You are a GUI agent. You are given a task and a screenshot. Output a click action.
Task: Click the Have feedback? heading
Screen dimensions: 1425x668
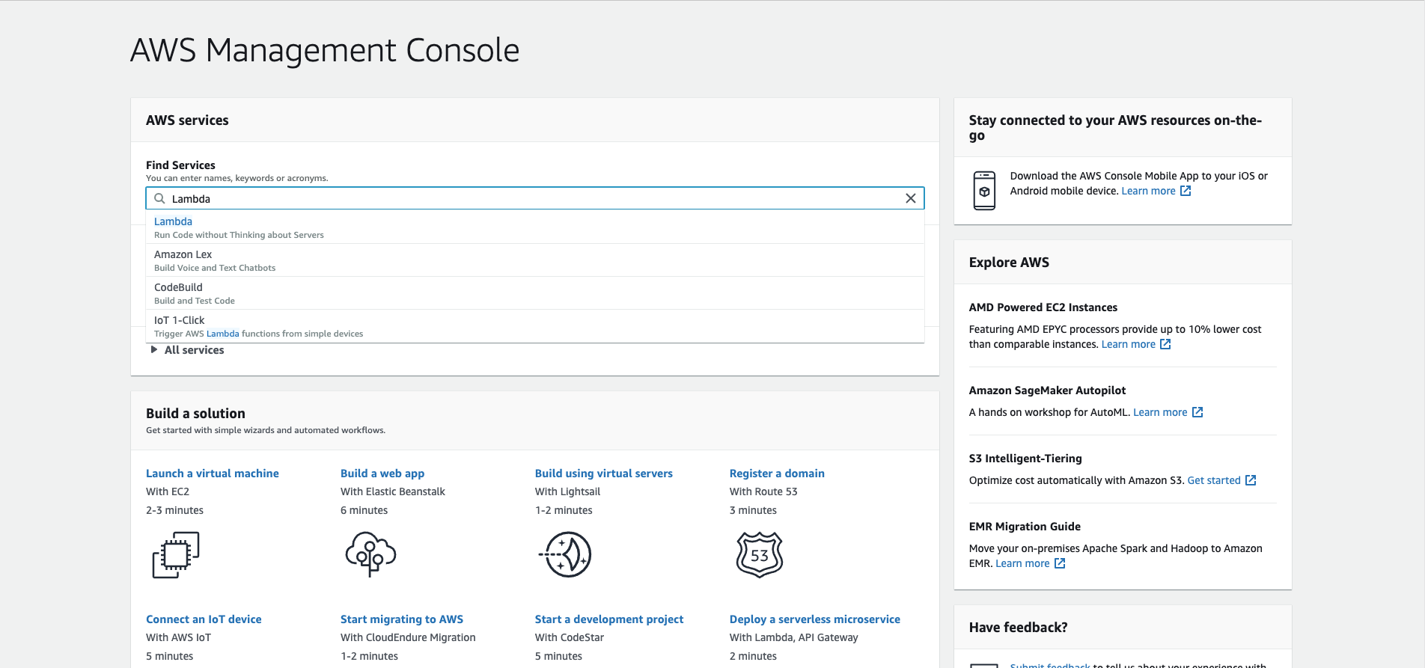tap(1018, 628)
